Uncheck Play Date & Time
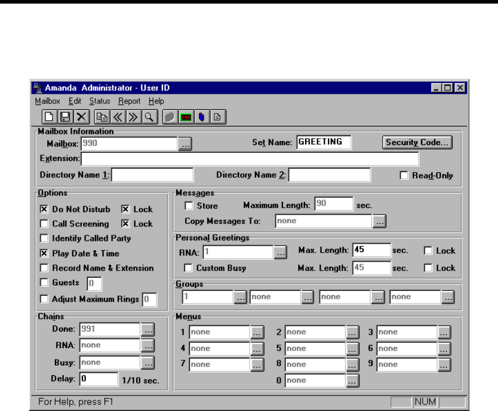 pos(44,253)
